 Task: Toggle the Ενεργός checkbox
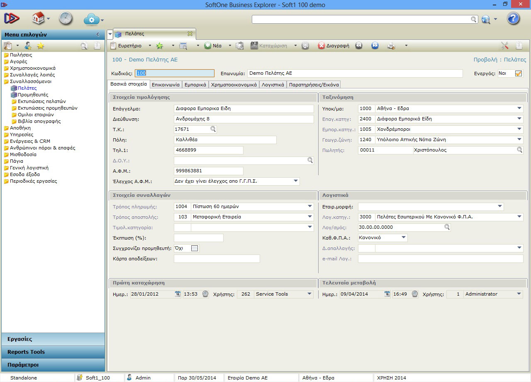pyautogui.click(x=518, y=73)
